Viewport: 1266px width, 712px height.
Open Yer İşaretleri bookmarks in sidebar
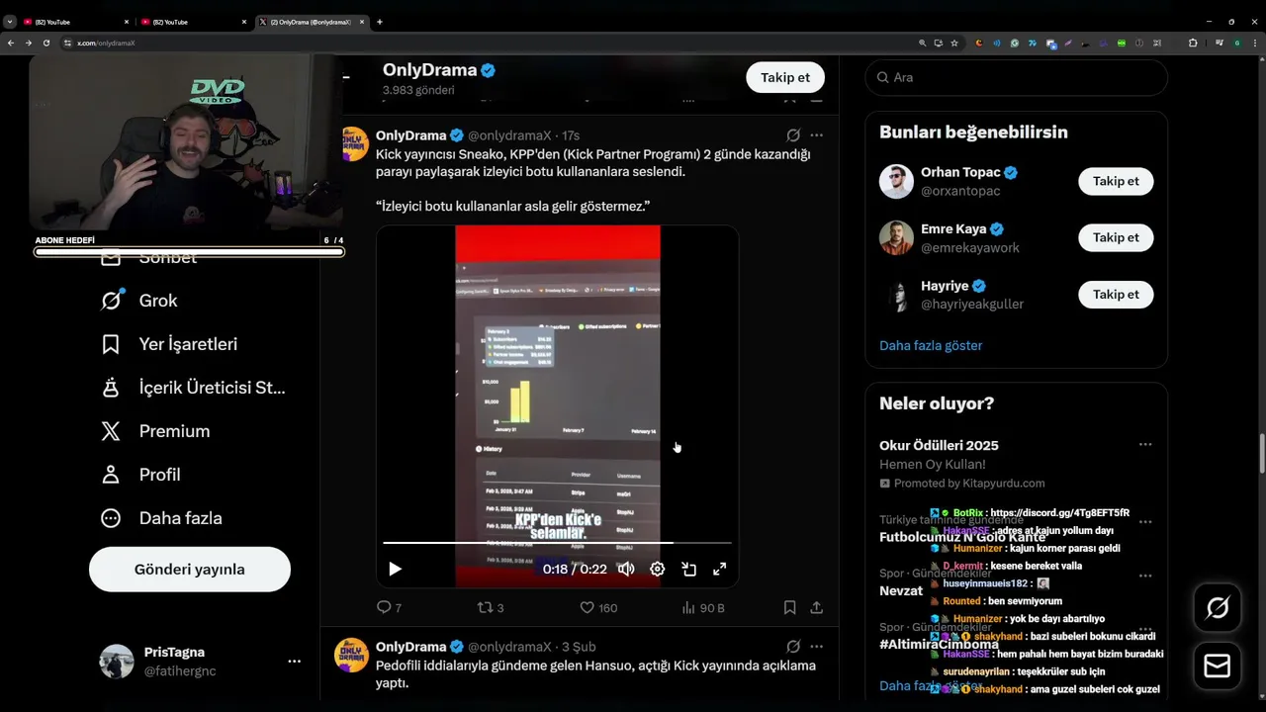pyautogui.click(x=169, y=344)
